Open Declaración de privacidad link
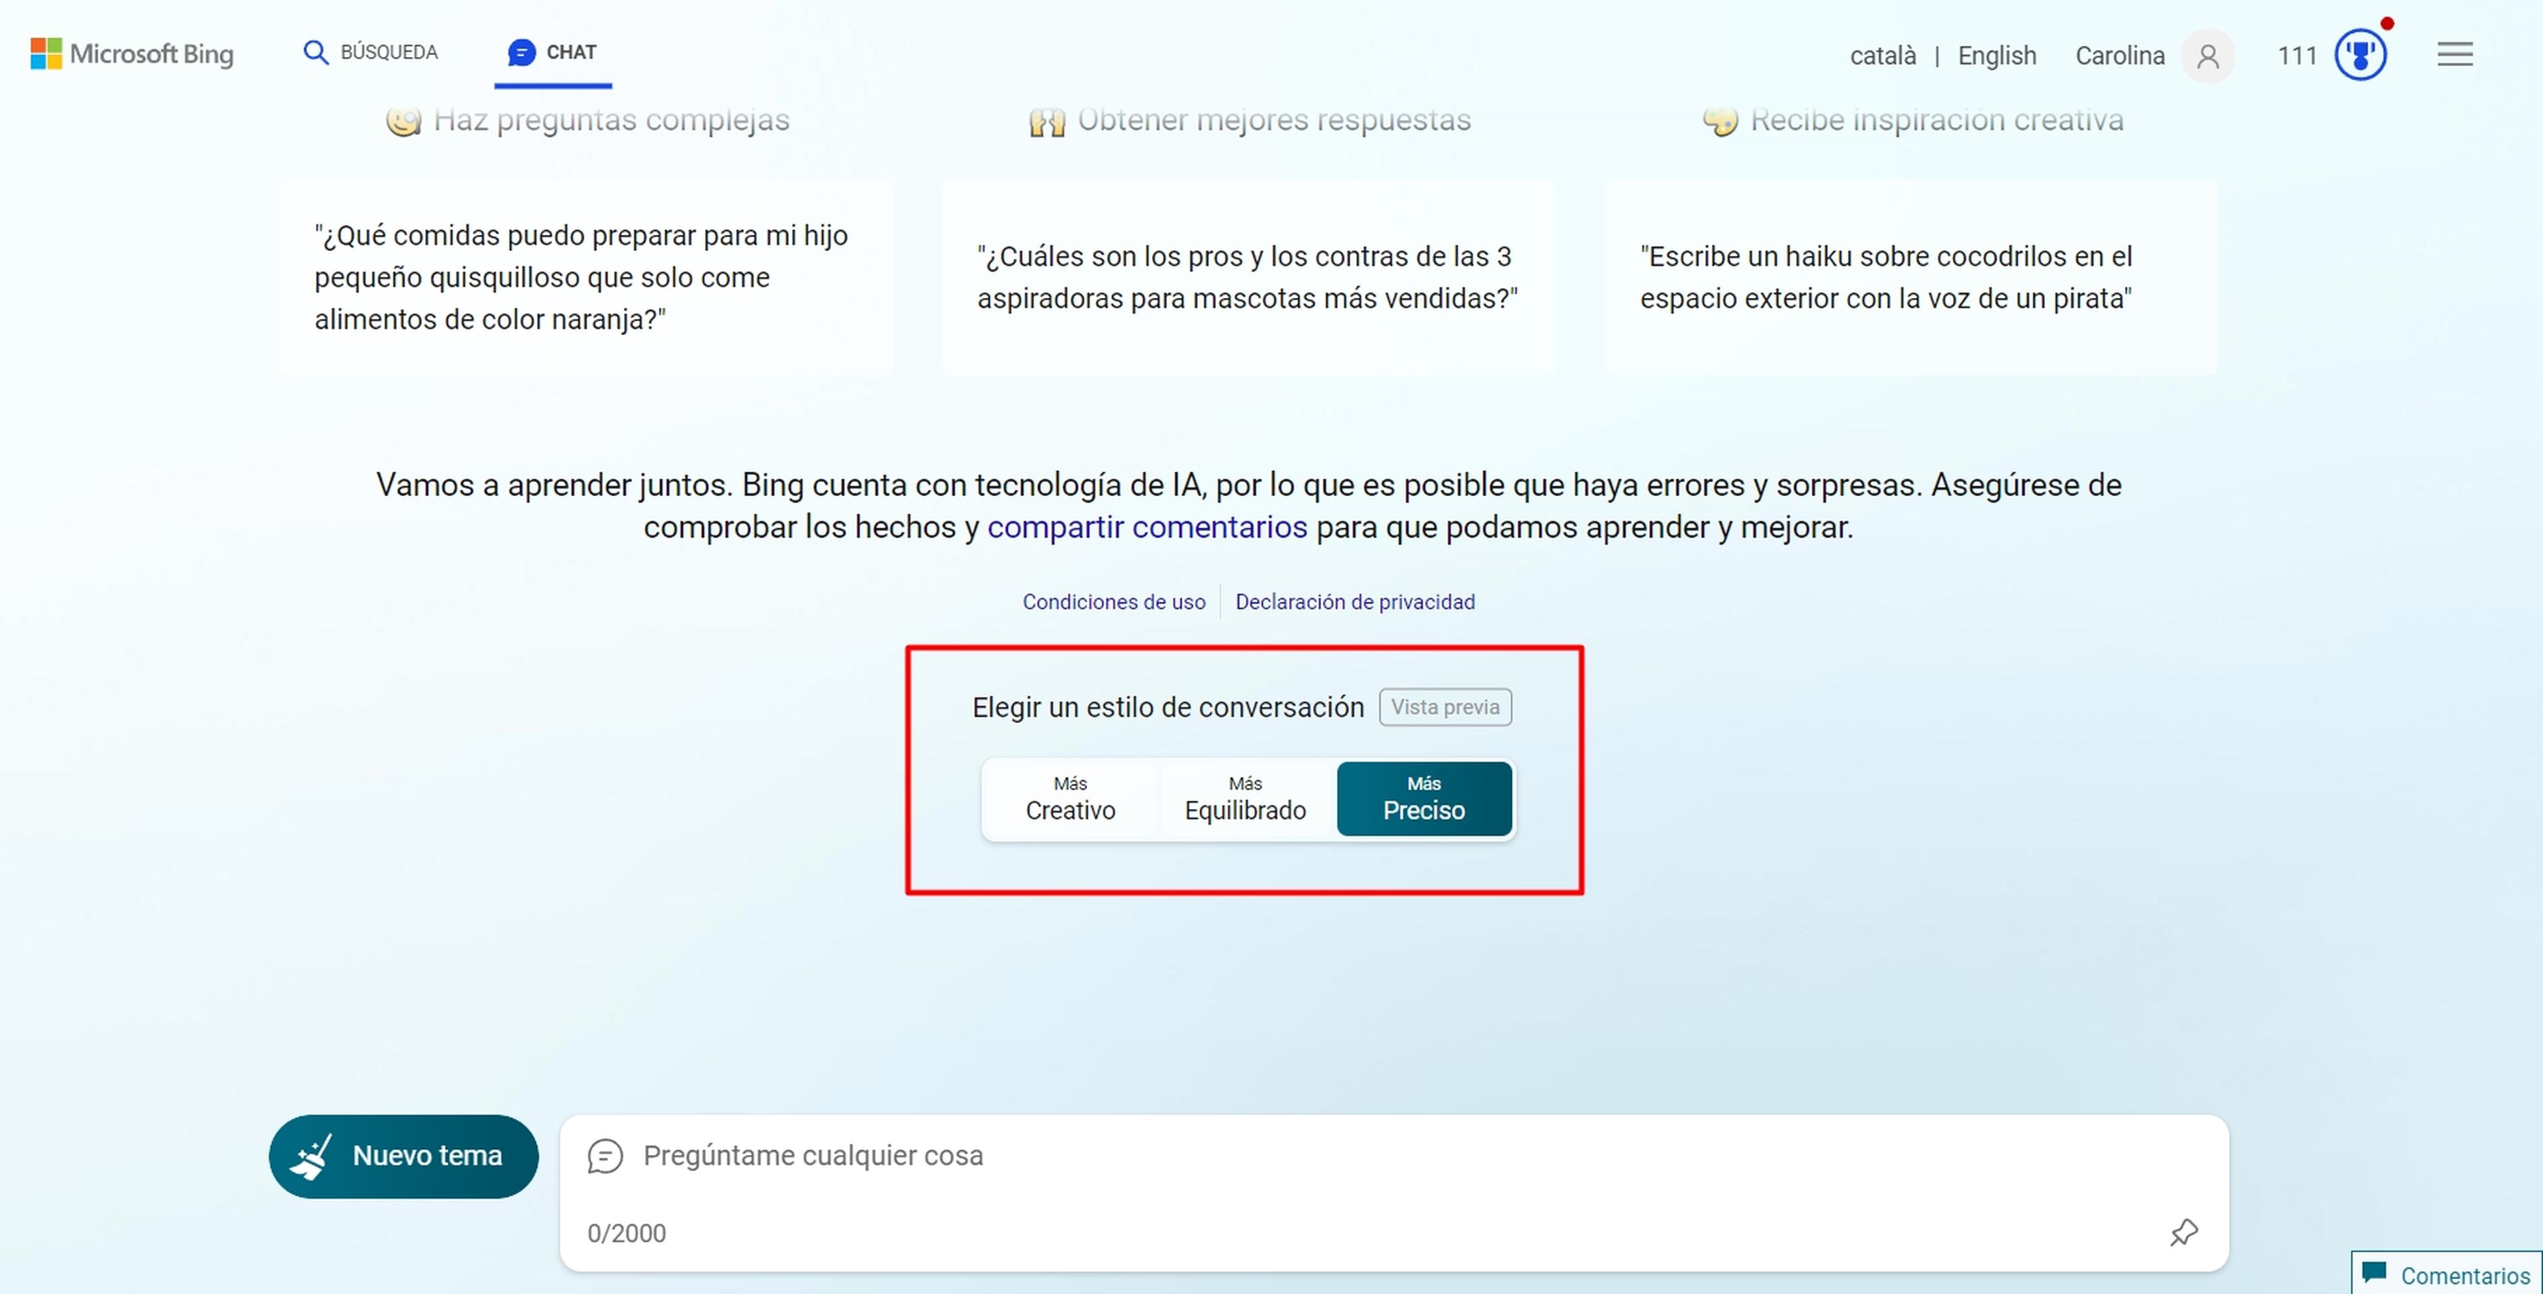 [1354, 602]
